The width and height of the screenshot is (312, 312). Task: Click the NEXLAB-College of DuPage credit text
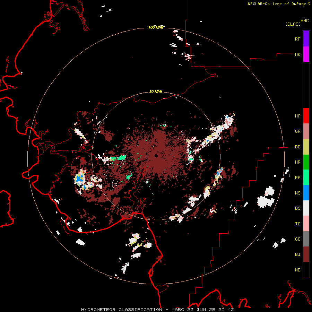(277, 4)
